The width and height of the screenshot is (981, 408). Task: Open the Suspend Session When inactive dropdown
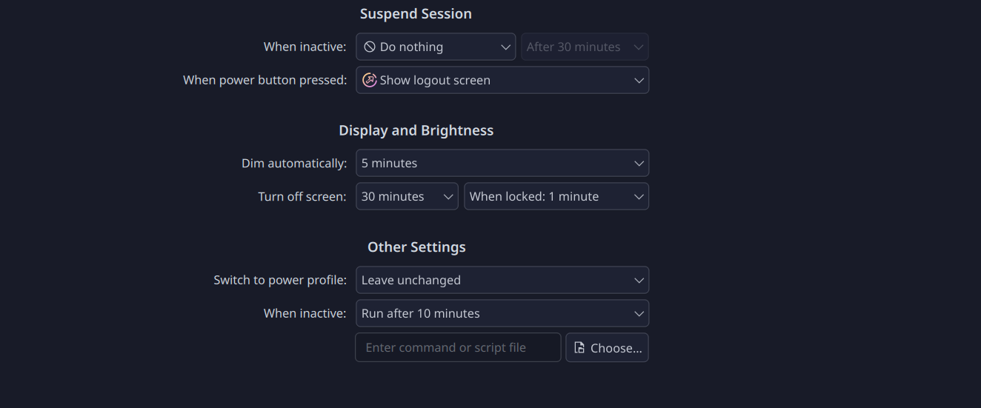point(436,47)
